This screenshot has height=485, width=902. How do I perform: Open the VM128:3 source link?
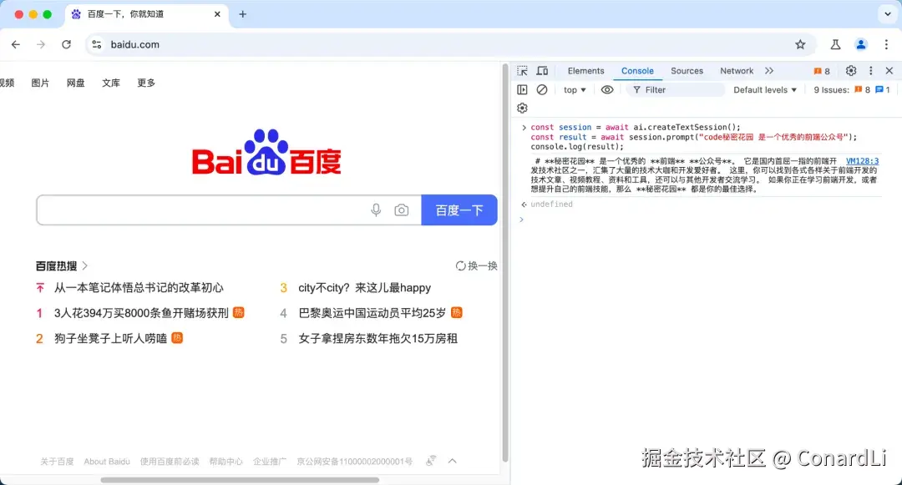tap(862, 161)
